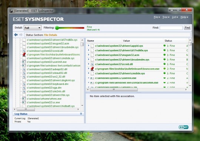The height and width of the screenshot is (141, 200).
Task: Click the red end of the filtering slider
Action: click(x=83, y=28)
